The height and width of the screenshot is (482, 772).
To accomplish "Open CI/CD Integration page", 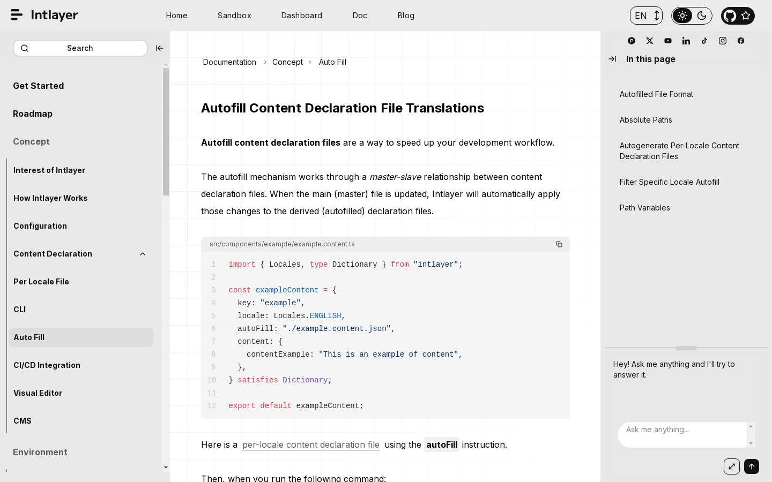I will coord(47,365).
